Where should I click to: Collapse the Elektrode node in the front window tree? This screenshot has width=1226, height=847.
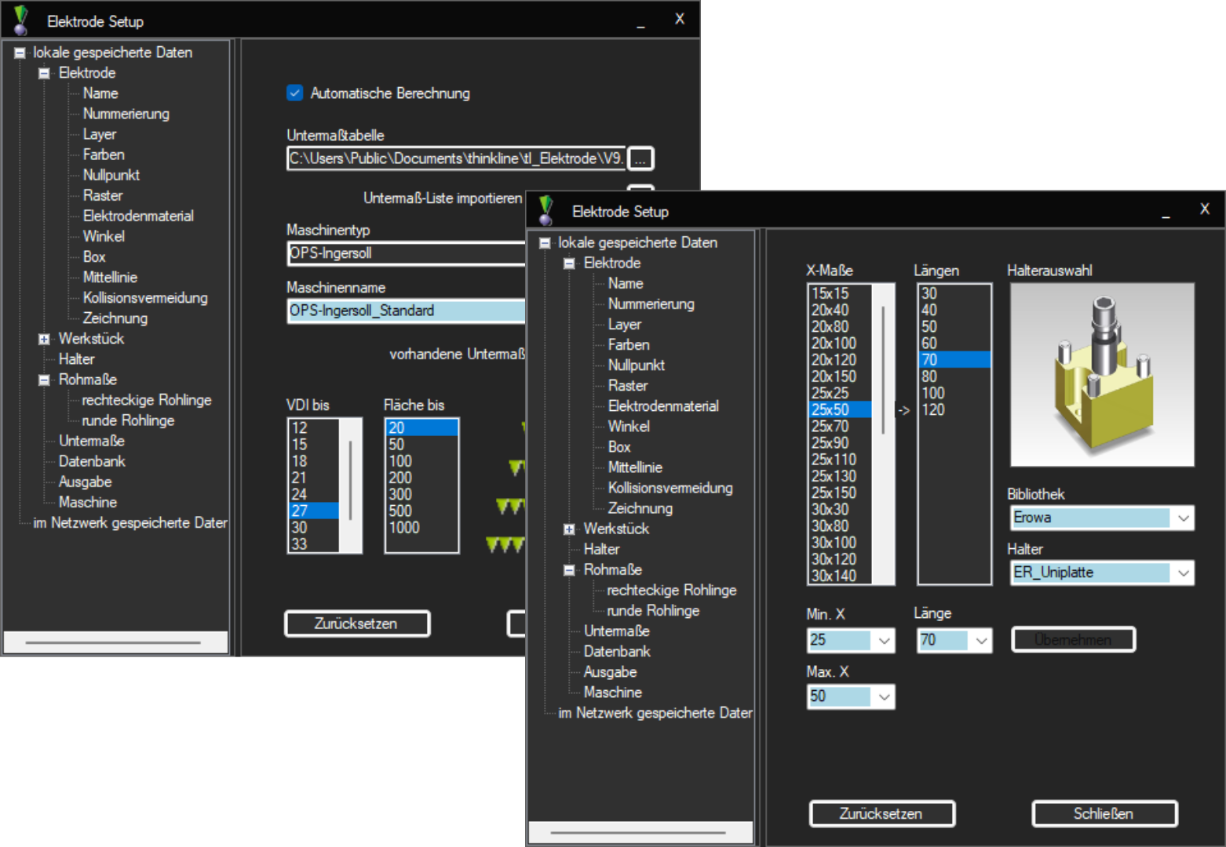pos(569,264)
